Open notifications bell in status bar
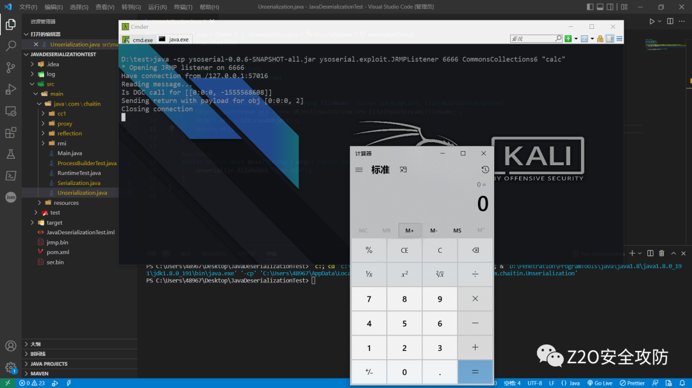The width and height of the screenshot is (692, 388). pos(682,383)
